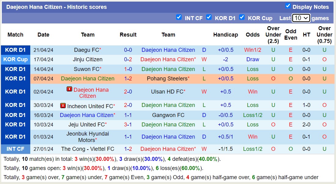Image resolution: width=336 pixels, height=184 pixels.
Task: Uncheck the Display Notes checkbox
Action: click(x=288, y=5)
